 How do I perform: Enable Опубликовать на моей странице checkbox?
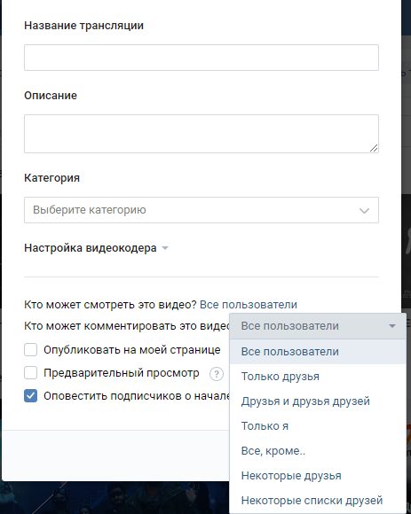click(30, 350)
